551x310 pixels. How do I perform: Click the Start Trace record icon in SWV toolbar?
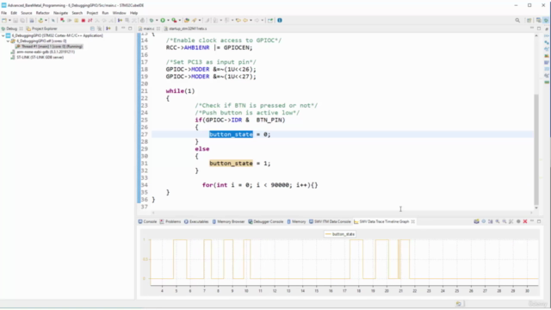pos(518,221)
